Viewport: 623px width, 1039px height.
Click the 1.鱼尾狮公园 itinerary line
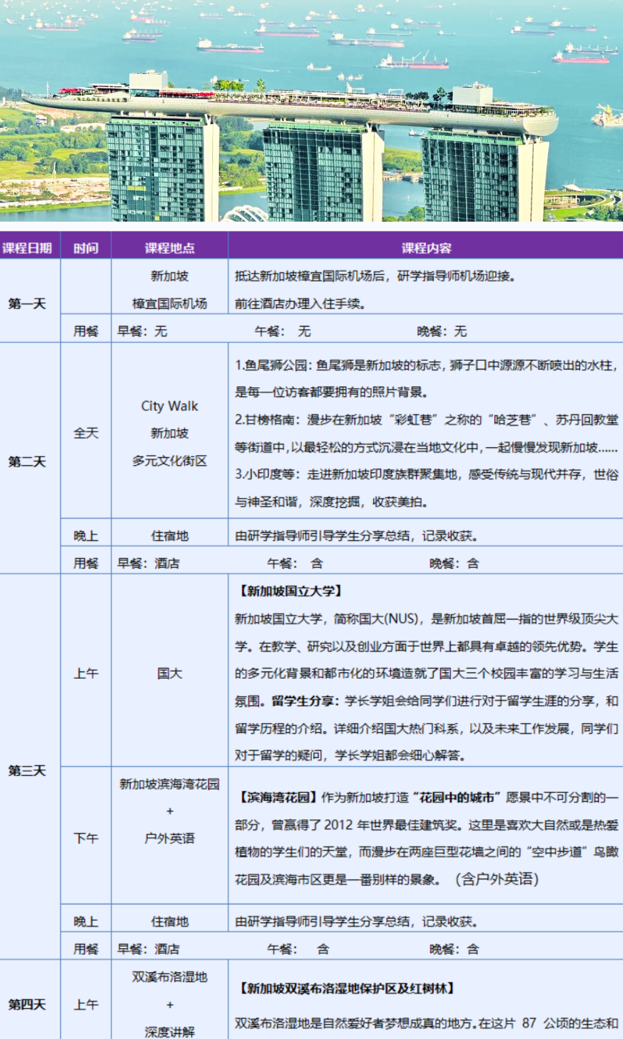(426, 365)
